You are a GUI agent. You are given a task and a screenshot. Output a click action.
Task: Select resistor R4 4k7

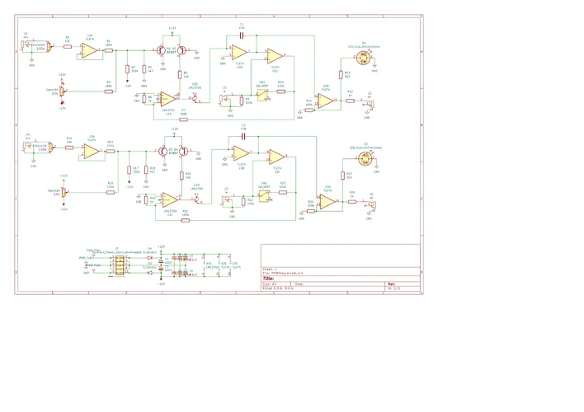[144, 69]
